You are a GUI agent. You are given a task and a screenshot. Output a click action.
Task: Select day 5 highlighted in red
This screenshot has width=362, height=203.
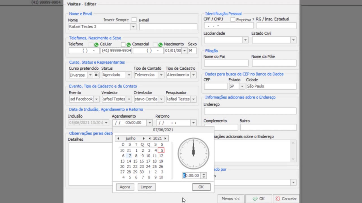click(x=161, y=151)
